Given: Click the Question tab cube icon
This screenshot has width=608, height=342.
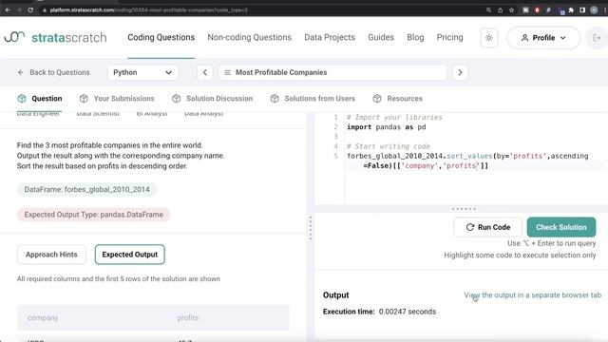Looking at the screenshot, I should click(22, 99).
